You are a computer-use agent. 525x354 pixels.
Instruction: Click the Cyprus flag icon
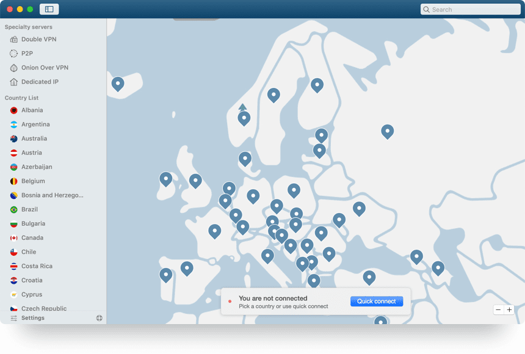coord(13,295)
